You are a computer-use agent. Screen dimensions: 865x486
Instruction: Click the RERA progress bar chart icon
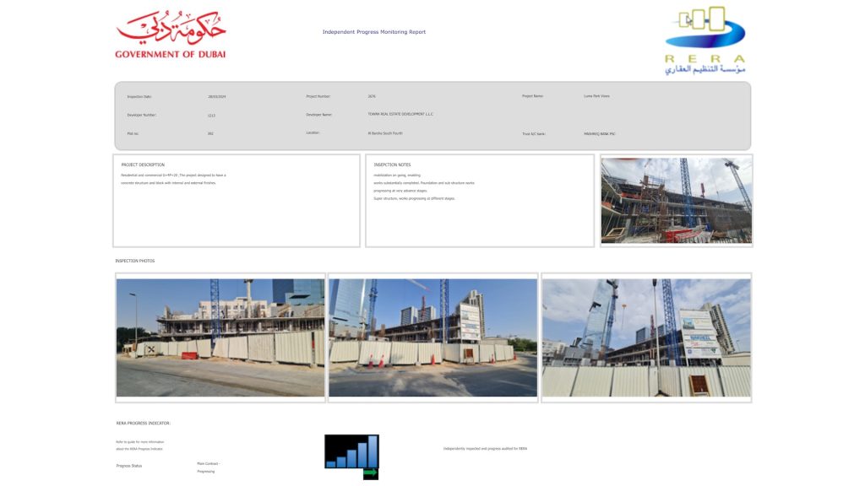click(351, 451)
